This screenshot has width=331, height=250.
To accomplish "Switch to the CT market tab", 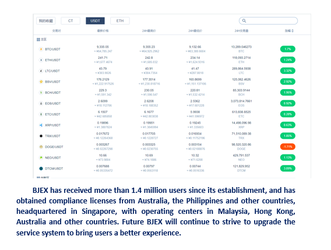I will coord(71,21).
